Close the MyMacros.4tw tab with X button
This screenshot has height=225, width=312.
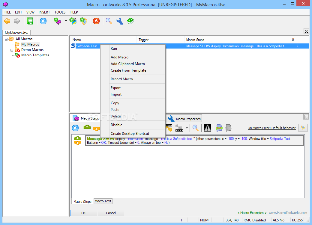point(306,31)
